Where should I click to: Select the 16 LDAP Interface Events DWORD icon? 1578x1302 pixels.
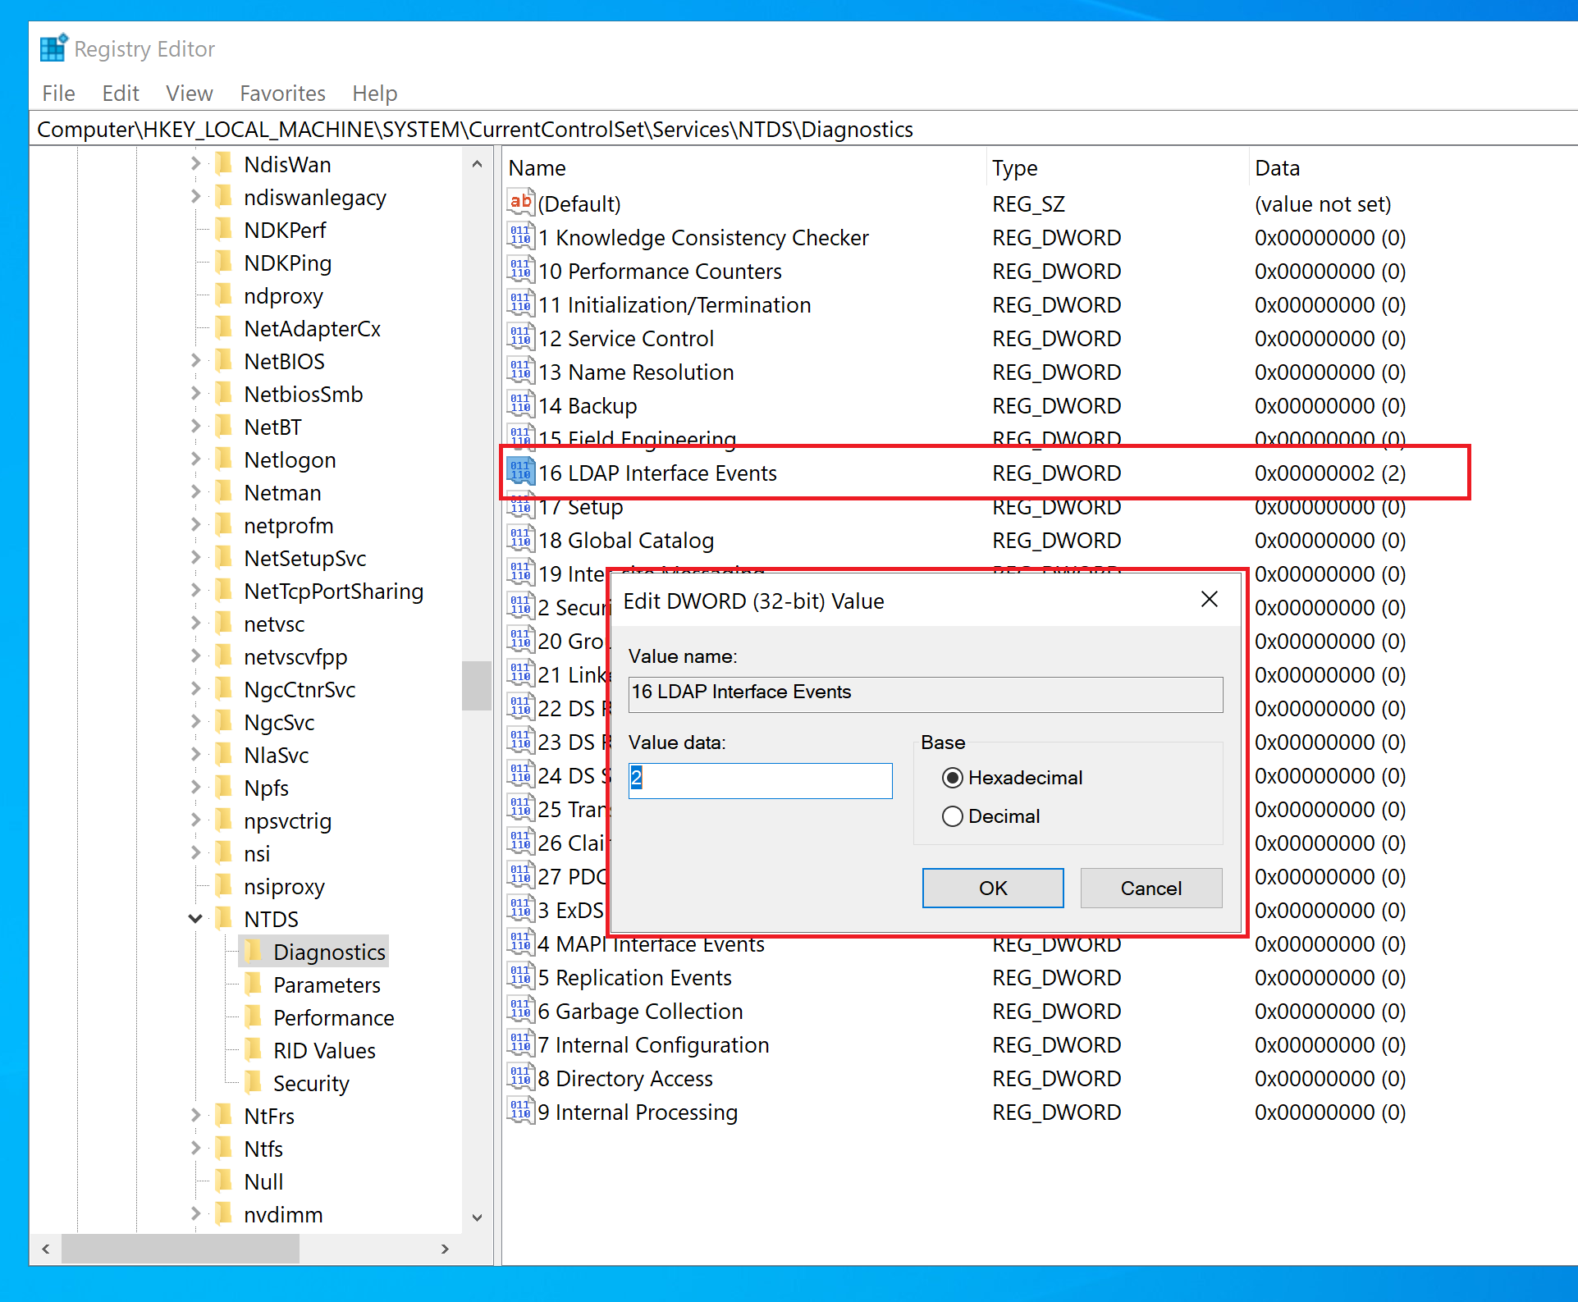pos(521,472)
